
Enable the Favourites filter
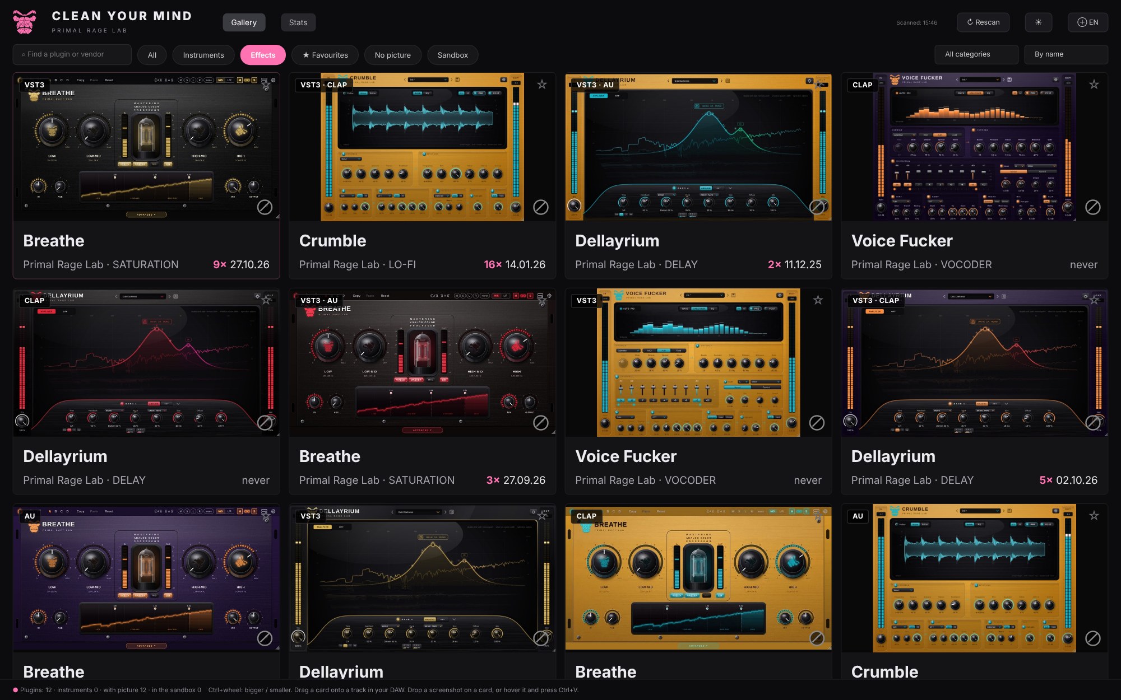pos(325,55)
